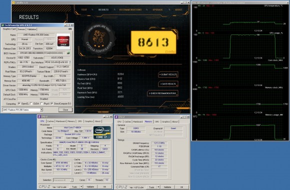Screen dimensions: 290x190
Task: Click the GPU temperature graph in Afterburner
Action: pos(240,19)
